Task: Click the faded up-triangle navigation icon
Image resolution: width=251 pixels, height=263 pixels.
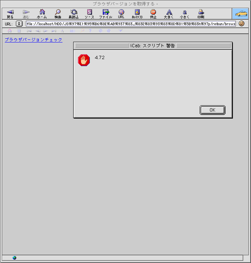Action: [x=62, y=31]
